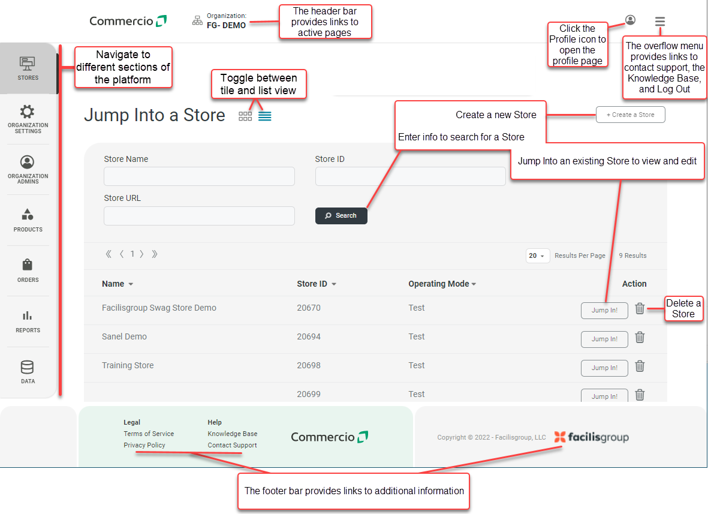This screenshot has width=708, height=514.
Task: Click the Store Name input field
Action: click(199, 176)
